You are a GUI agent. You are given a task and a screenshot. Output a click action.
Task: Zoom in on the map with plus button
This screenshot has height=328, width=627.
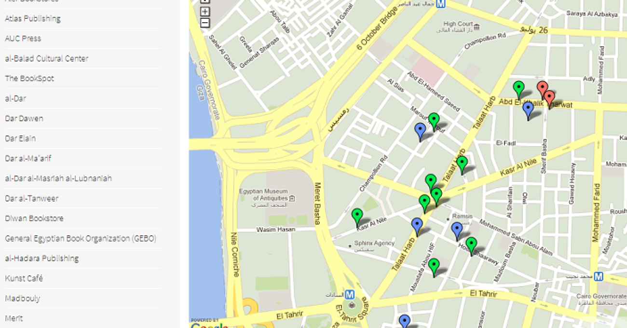tap(205, 12)
